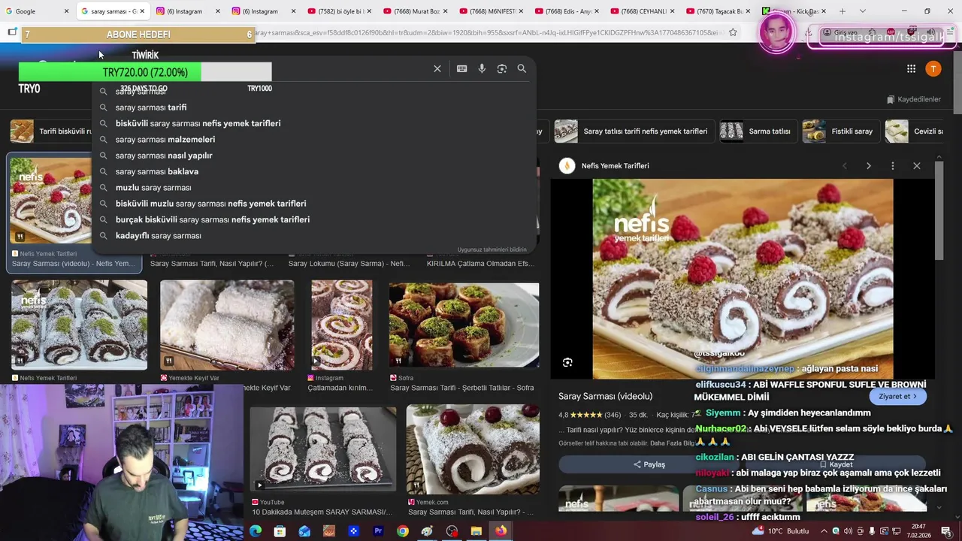This screenshot has height=541, width=962.
Task: Go to next image in preview panel
Action: 868,165
